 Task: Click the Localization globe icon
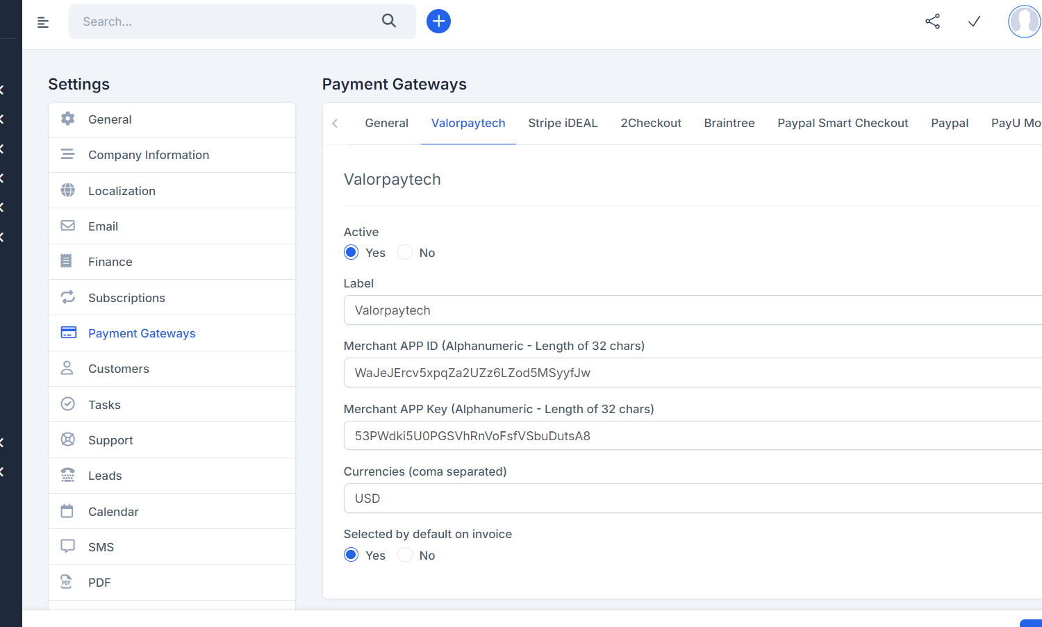(x=67, y=190)
